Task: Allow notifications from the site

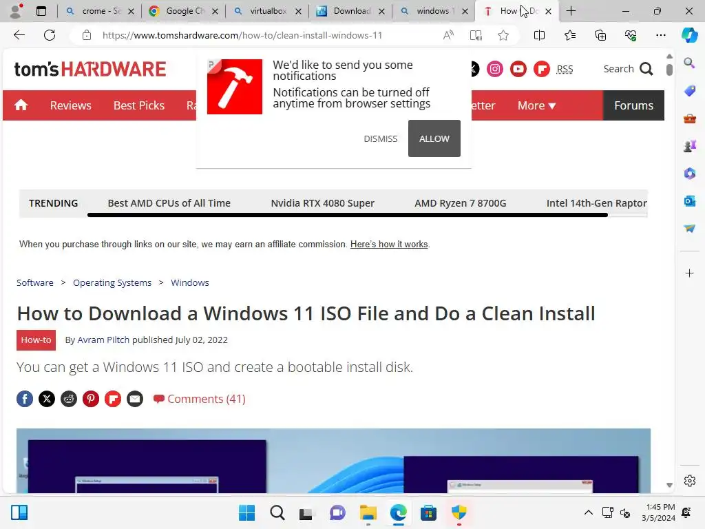Action: pyautogui.click(x=434, y=138)
